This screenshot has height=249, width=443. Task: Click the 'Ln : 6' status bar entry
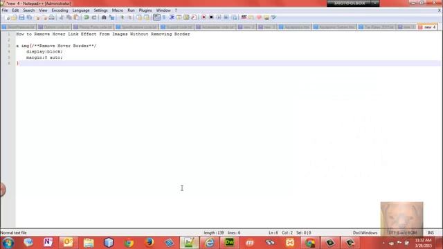click(x=273, y=232)
